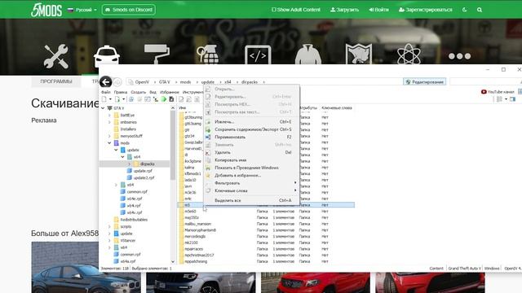This screenshot has width=522, height=293.
Task: Open the red car thumbnail on website
Action: (316, 282)
